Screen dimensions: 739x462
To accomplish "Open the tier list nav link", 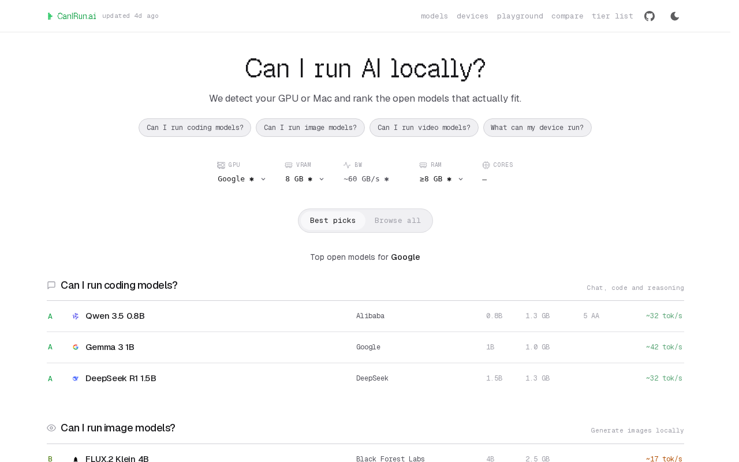I will [613, 16].
